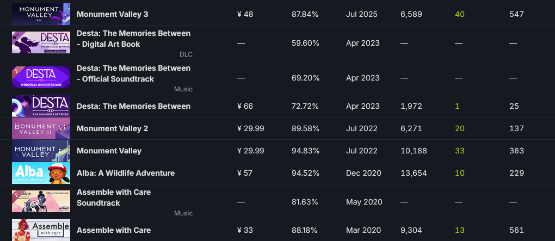Screen dimensions: 555x241
Task: Click the Dec 2020 release date
Action: (x=364, y=173)
